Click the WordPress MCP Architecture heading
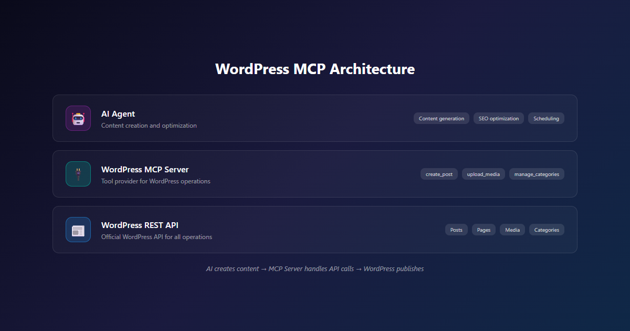The height and width of the screenshot is (331, 630). coord(315,69)
